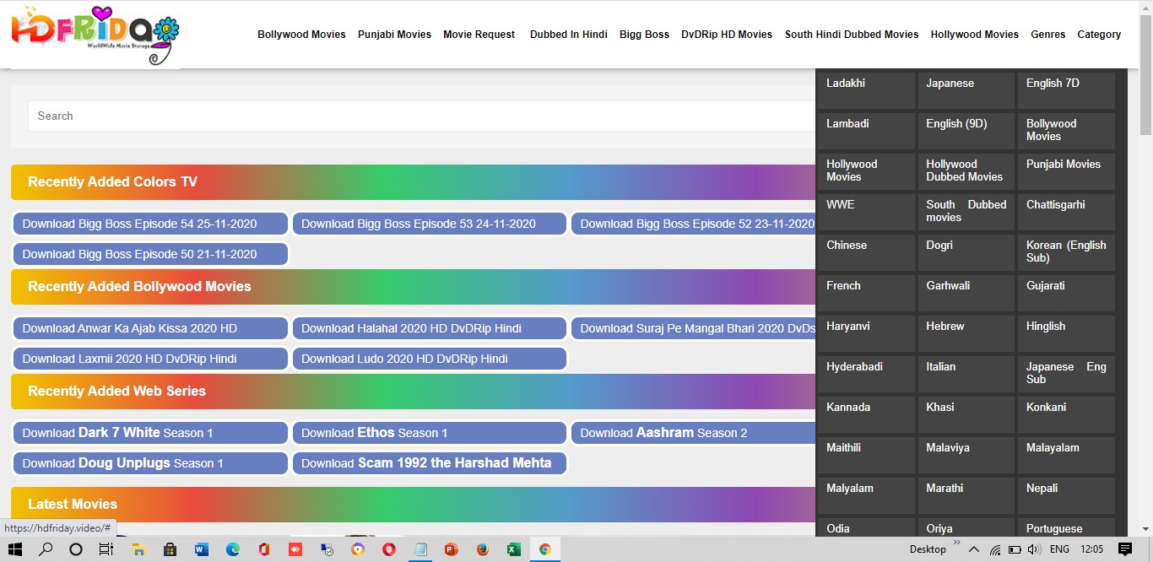Launch File Explorer from taskbar
The width and height of the screenshot is (1153, 562).
click(138, 549)
